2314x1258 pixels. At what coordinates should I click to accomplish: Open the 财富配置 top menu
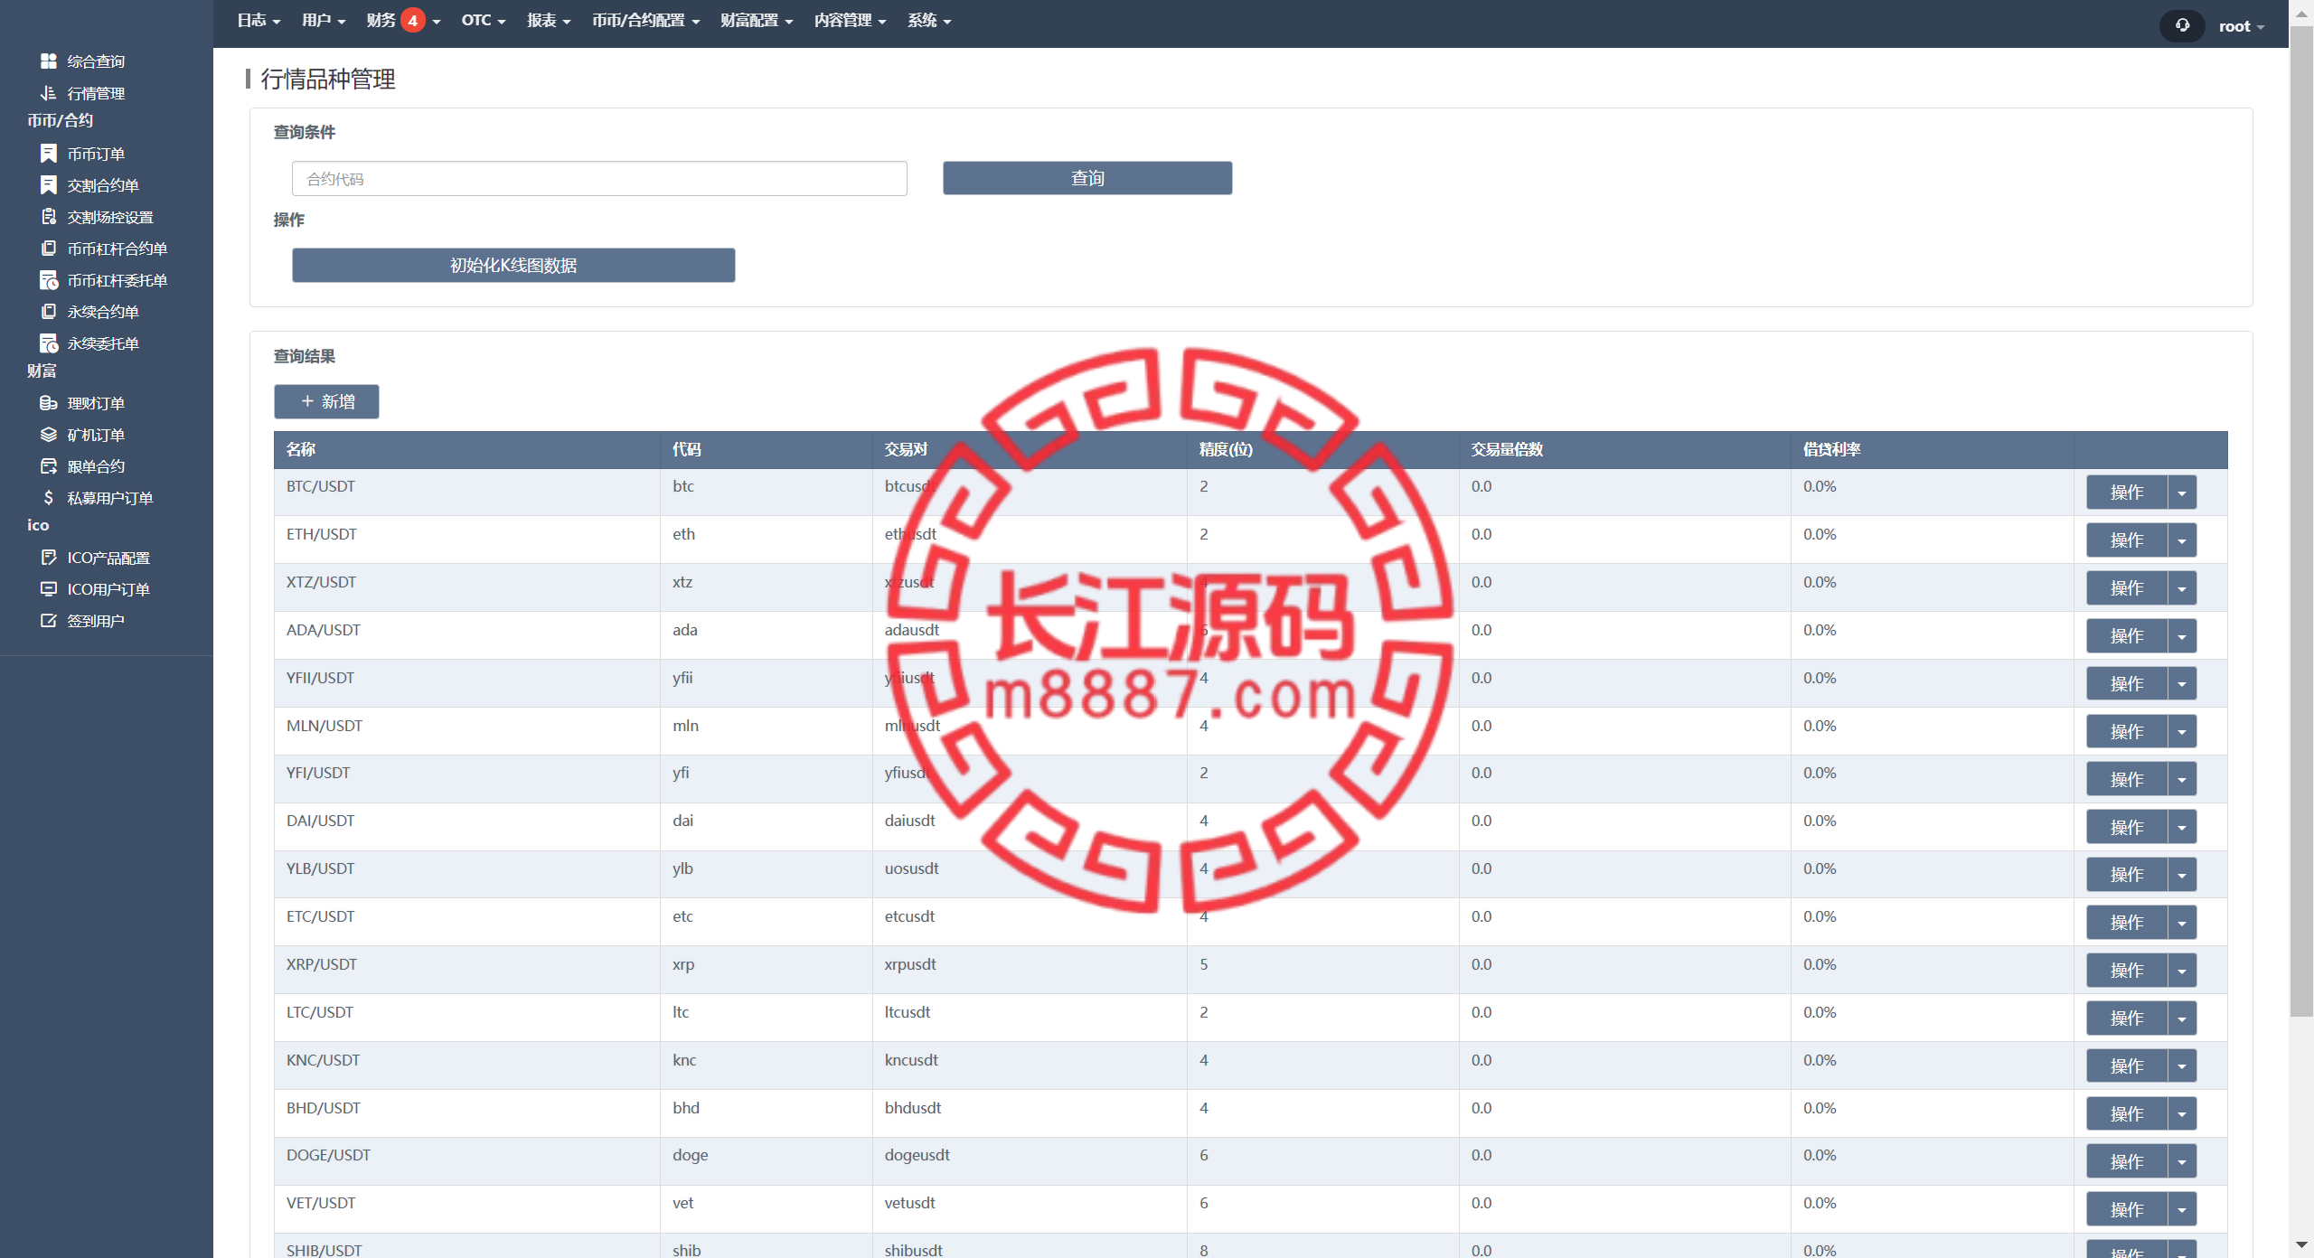pyautogui.click(x=757, y=20)
